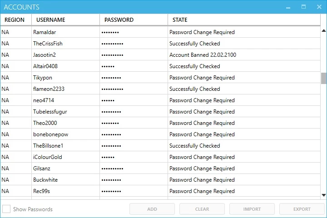Viewport: 327px width, 218px height.
Task: Sort by the REGION column header
Action: click(16, 20)
